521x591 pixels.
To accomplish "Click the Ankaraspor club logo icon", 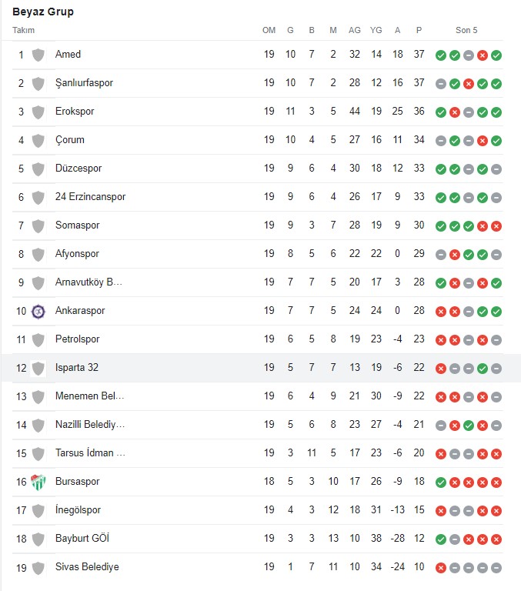I will point(38,312).
